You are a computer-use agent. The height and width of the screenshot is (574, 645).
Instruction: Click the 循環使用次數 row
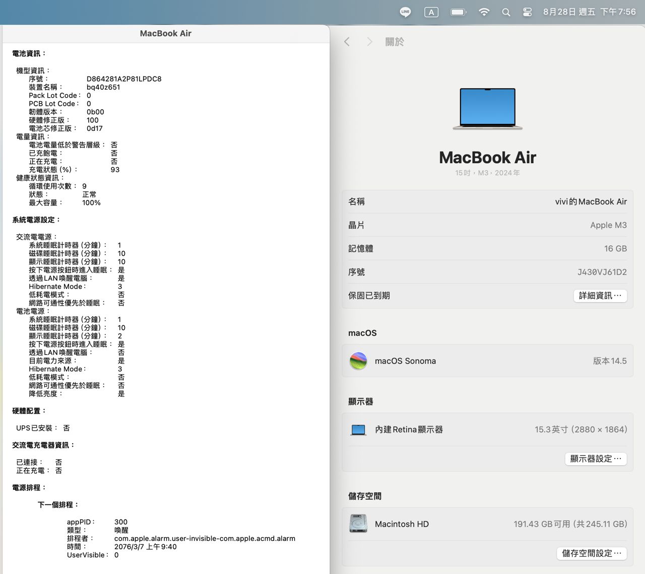coord(57,186)
